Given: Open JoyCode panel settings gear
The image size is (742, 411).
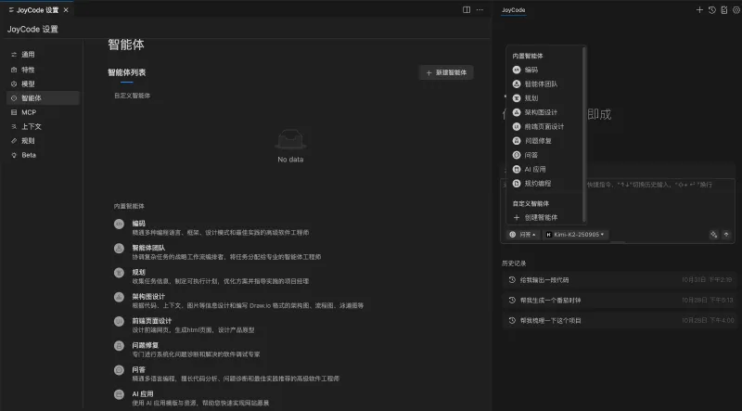Looking at the screenshot, I should click(x=736, y=10).
